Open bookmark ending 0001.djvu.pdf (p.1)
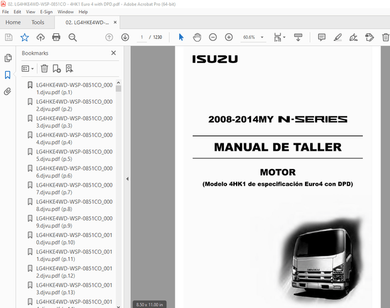 click(74, 89)
